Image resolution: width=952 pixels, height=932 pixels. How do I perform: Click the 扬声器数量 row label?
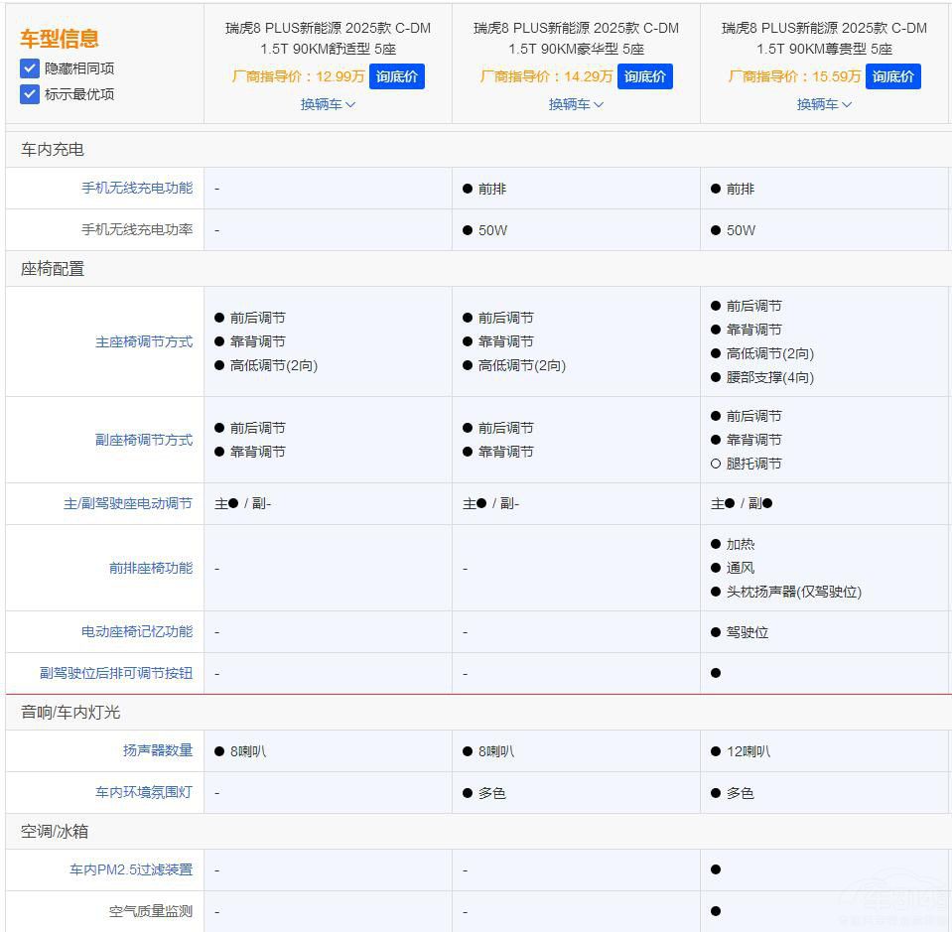click(x=158, y=750)
